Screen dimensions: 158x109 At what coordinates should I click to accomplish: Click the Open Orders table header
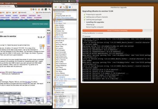pos(5,93)
